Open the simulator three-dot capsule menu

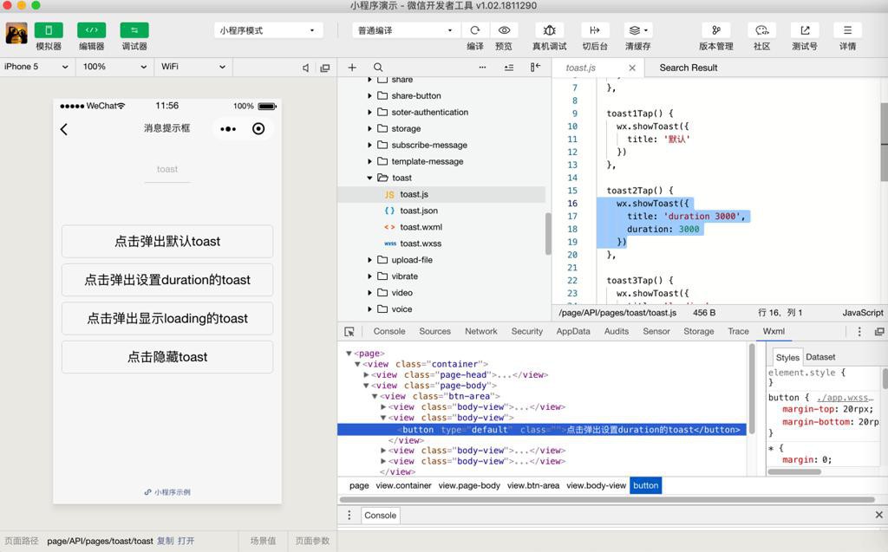point(228,129)
